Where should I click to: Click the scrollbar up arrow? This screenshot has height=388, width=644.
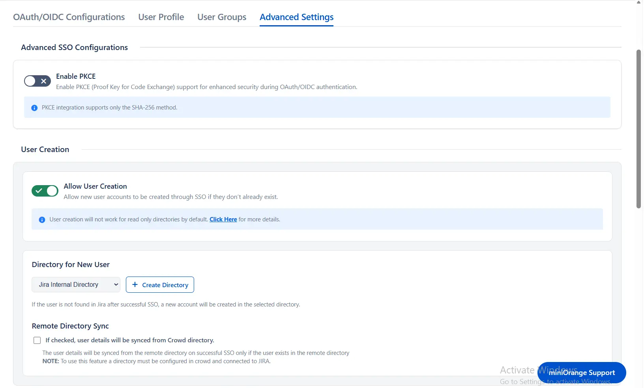point(639,2)
